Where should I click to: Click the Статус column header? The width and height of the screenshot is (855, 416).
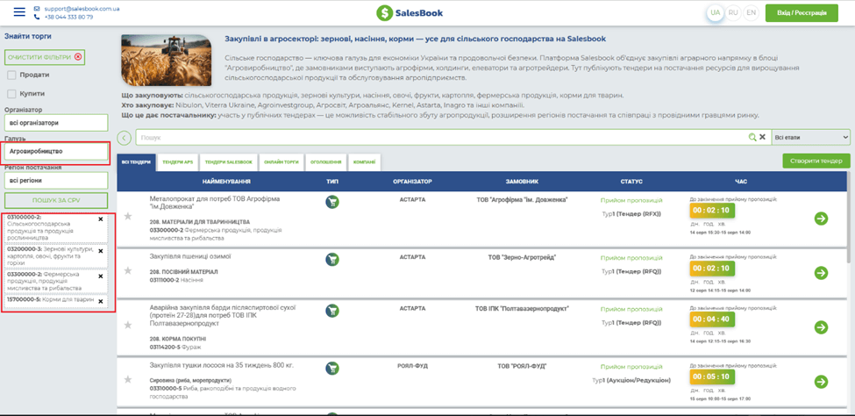631,182
